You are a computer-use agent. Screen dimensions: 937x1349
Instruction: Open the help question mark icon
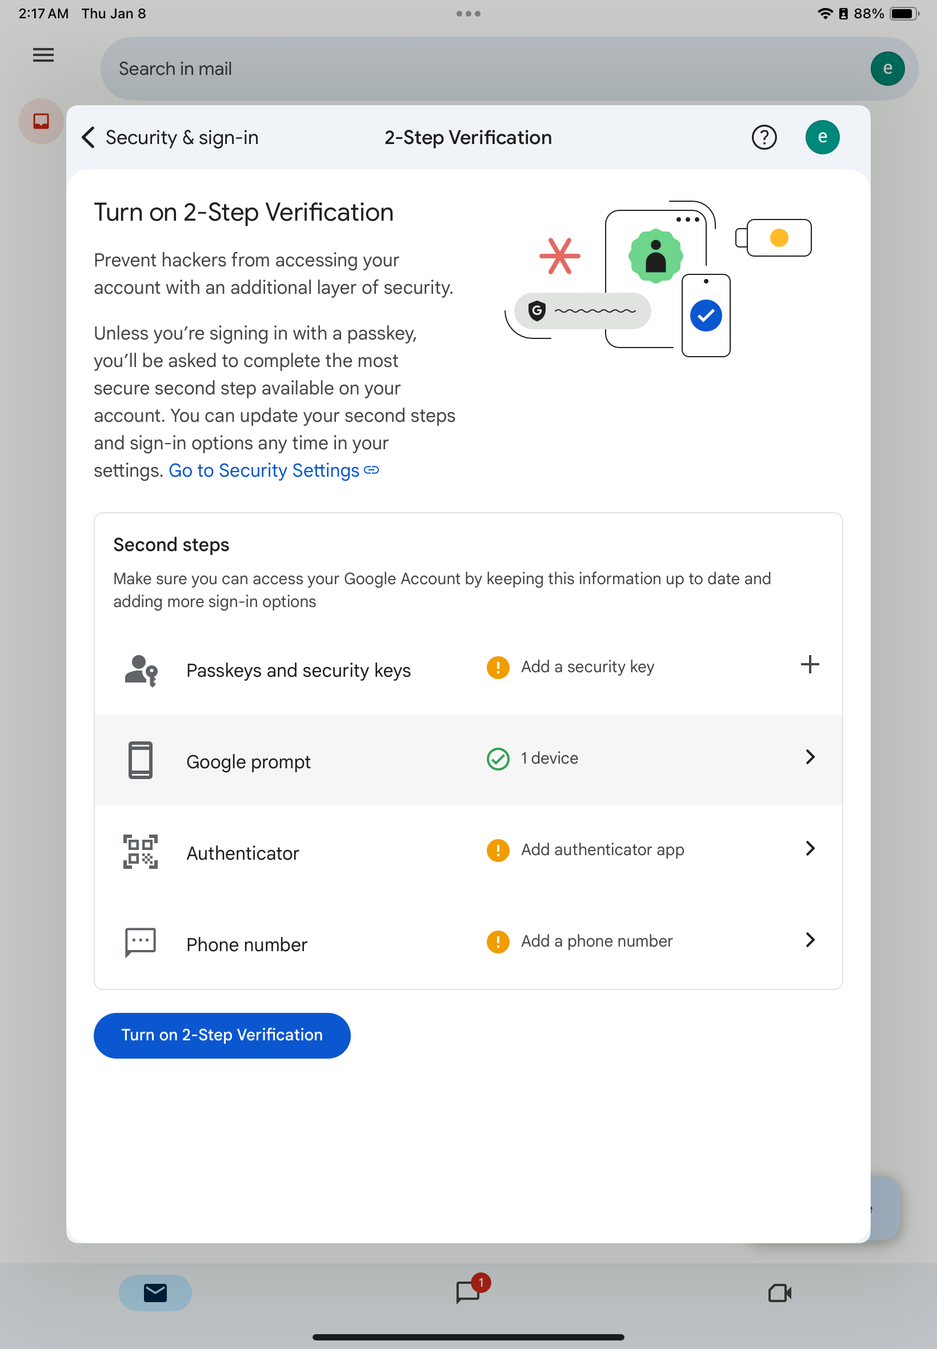pos(764,137)
